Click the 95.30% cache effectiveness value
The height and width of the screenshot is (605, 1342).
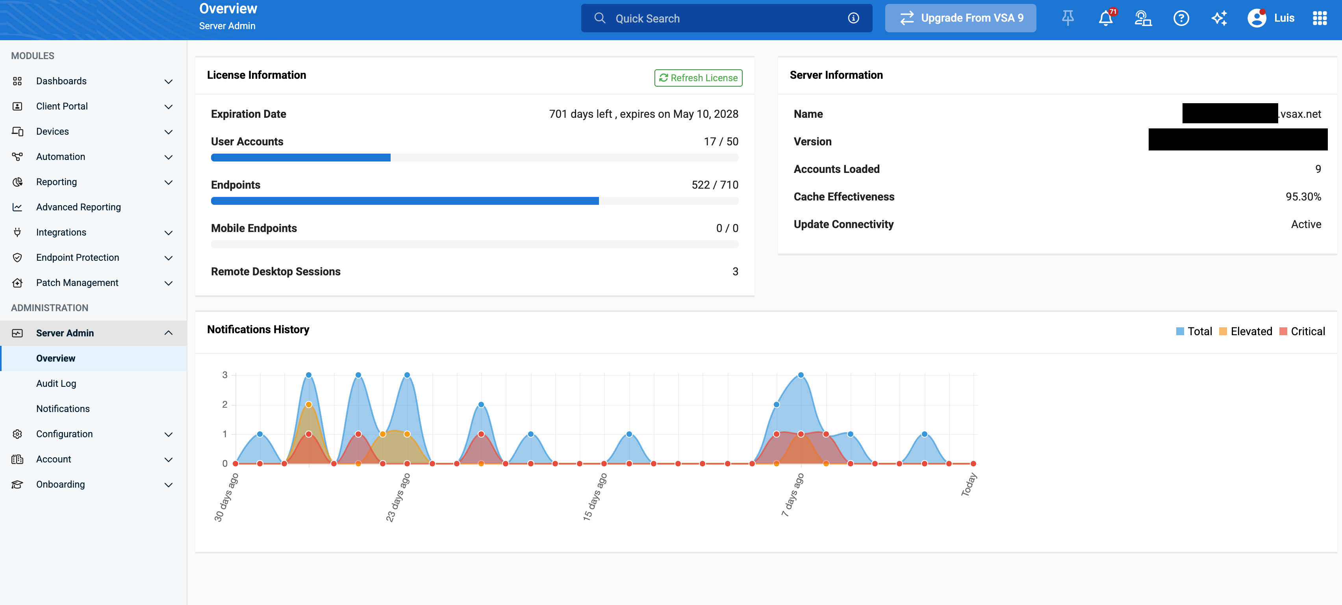(x=1303, y=197)
